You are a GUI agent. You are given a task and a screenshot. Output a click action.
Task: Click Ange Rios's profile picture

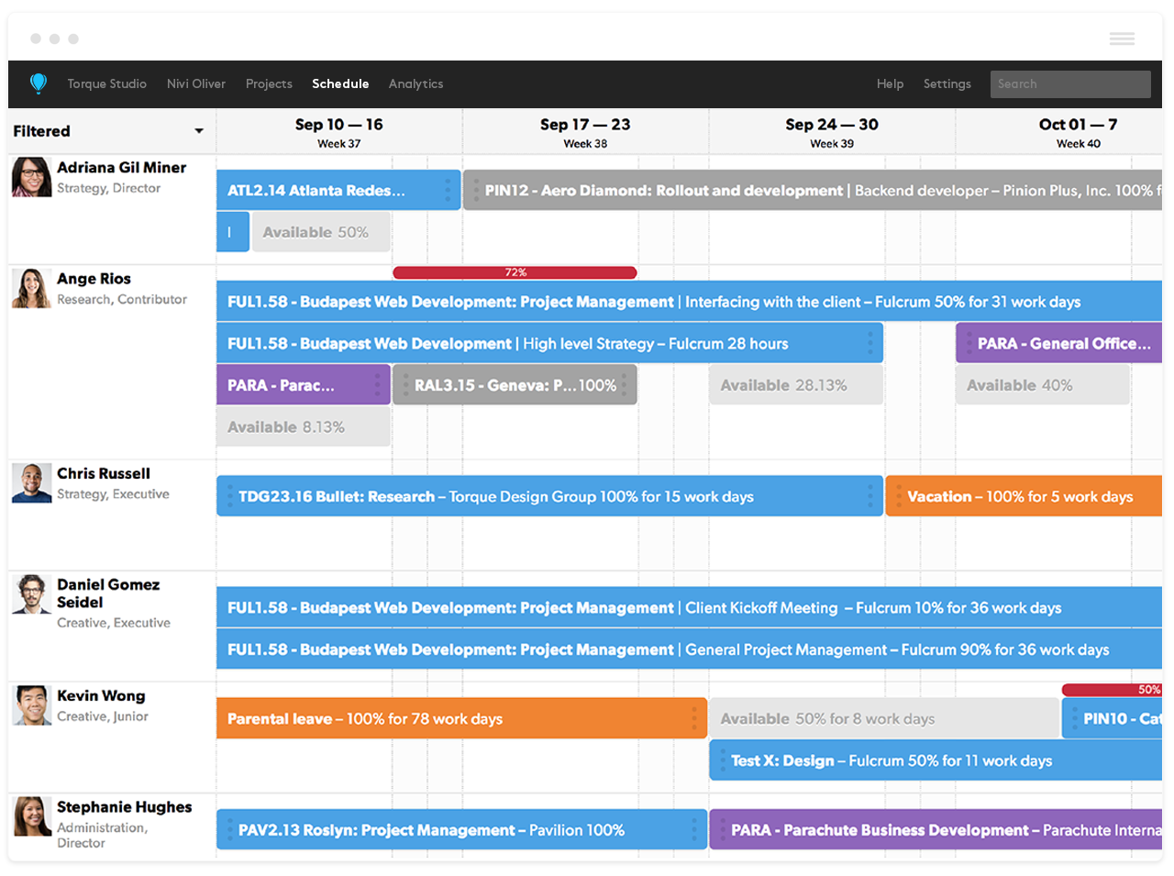click(x=31, y=288)
